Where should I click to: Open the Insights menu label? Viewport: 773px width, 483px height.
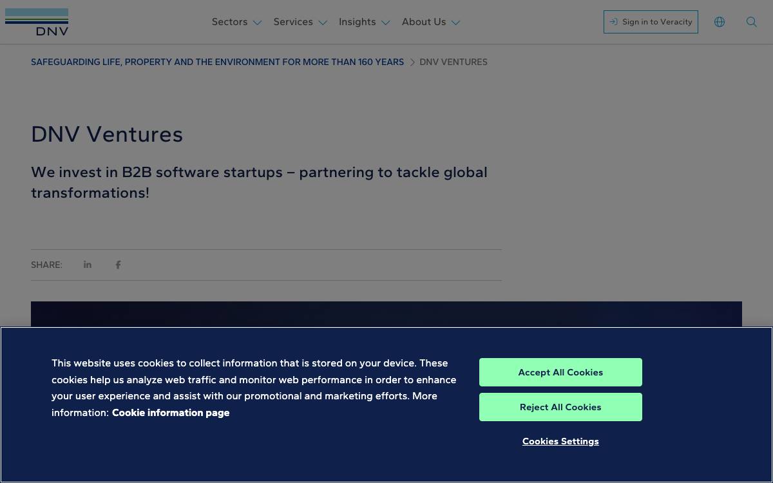[x=357, y=22]
